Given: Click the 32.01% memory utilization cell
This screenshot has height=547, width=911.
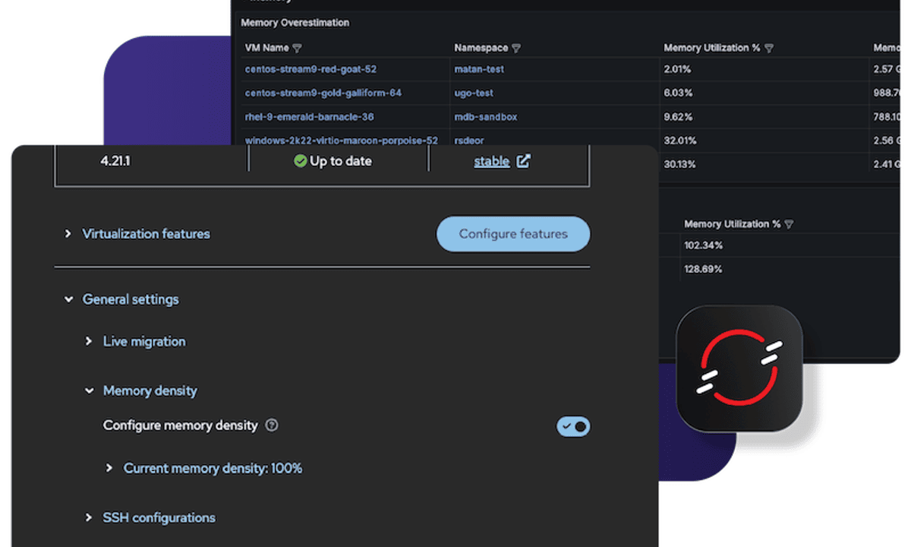Looking at the screenshot, I should click(x=680, y=141).
